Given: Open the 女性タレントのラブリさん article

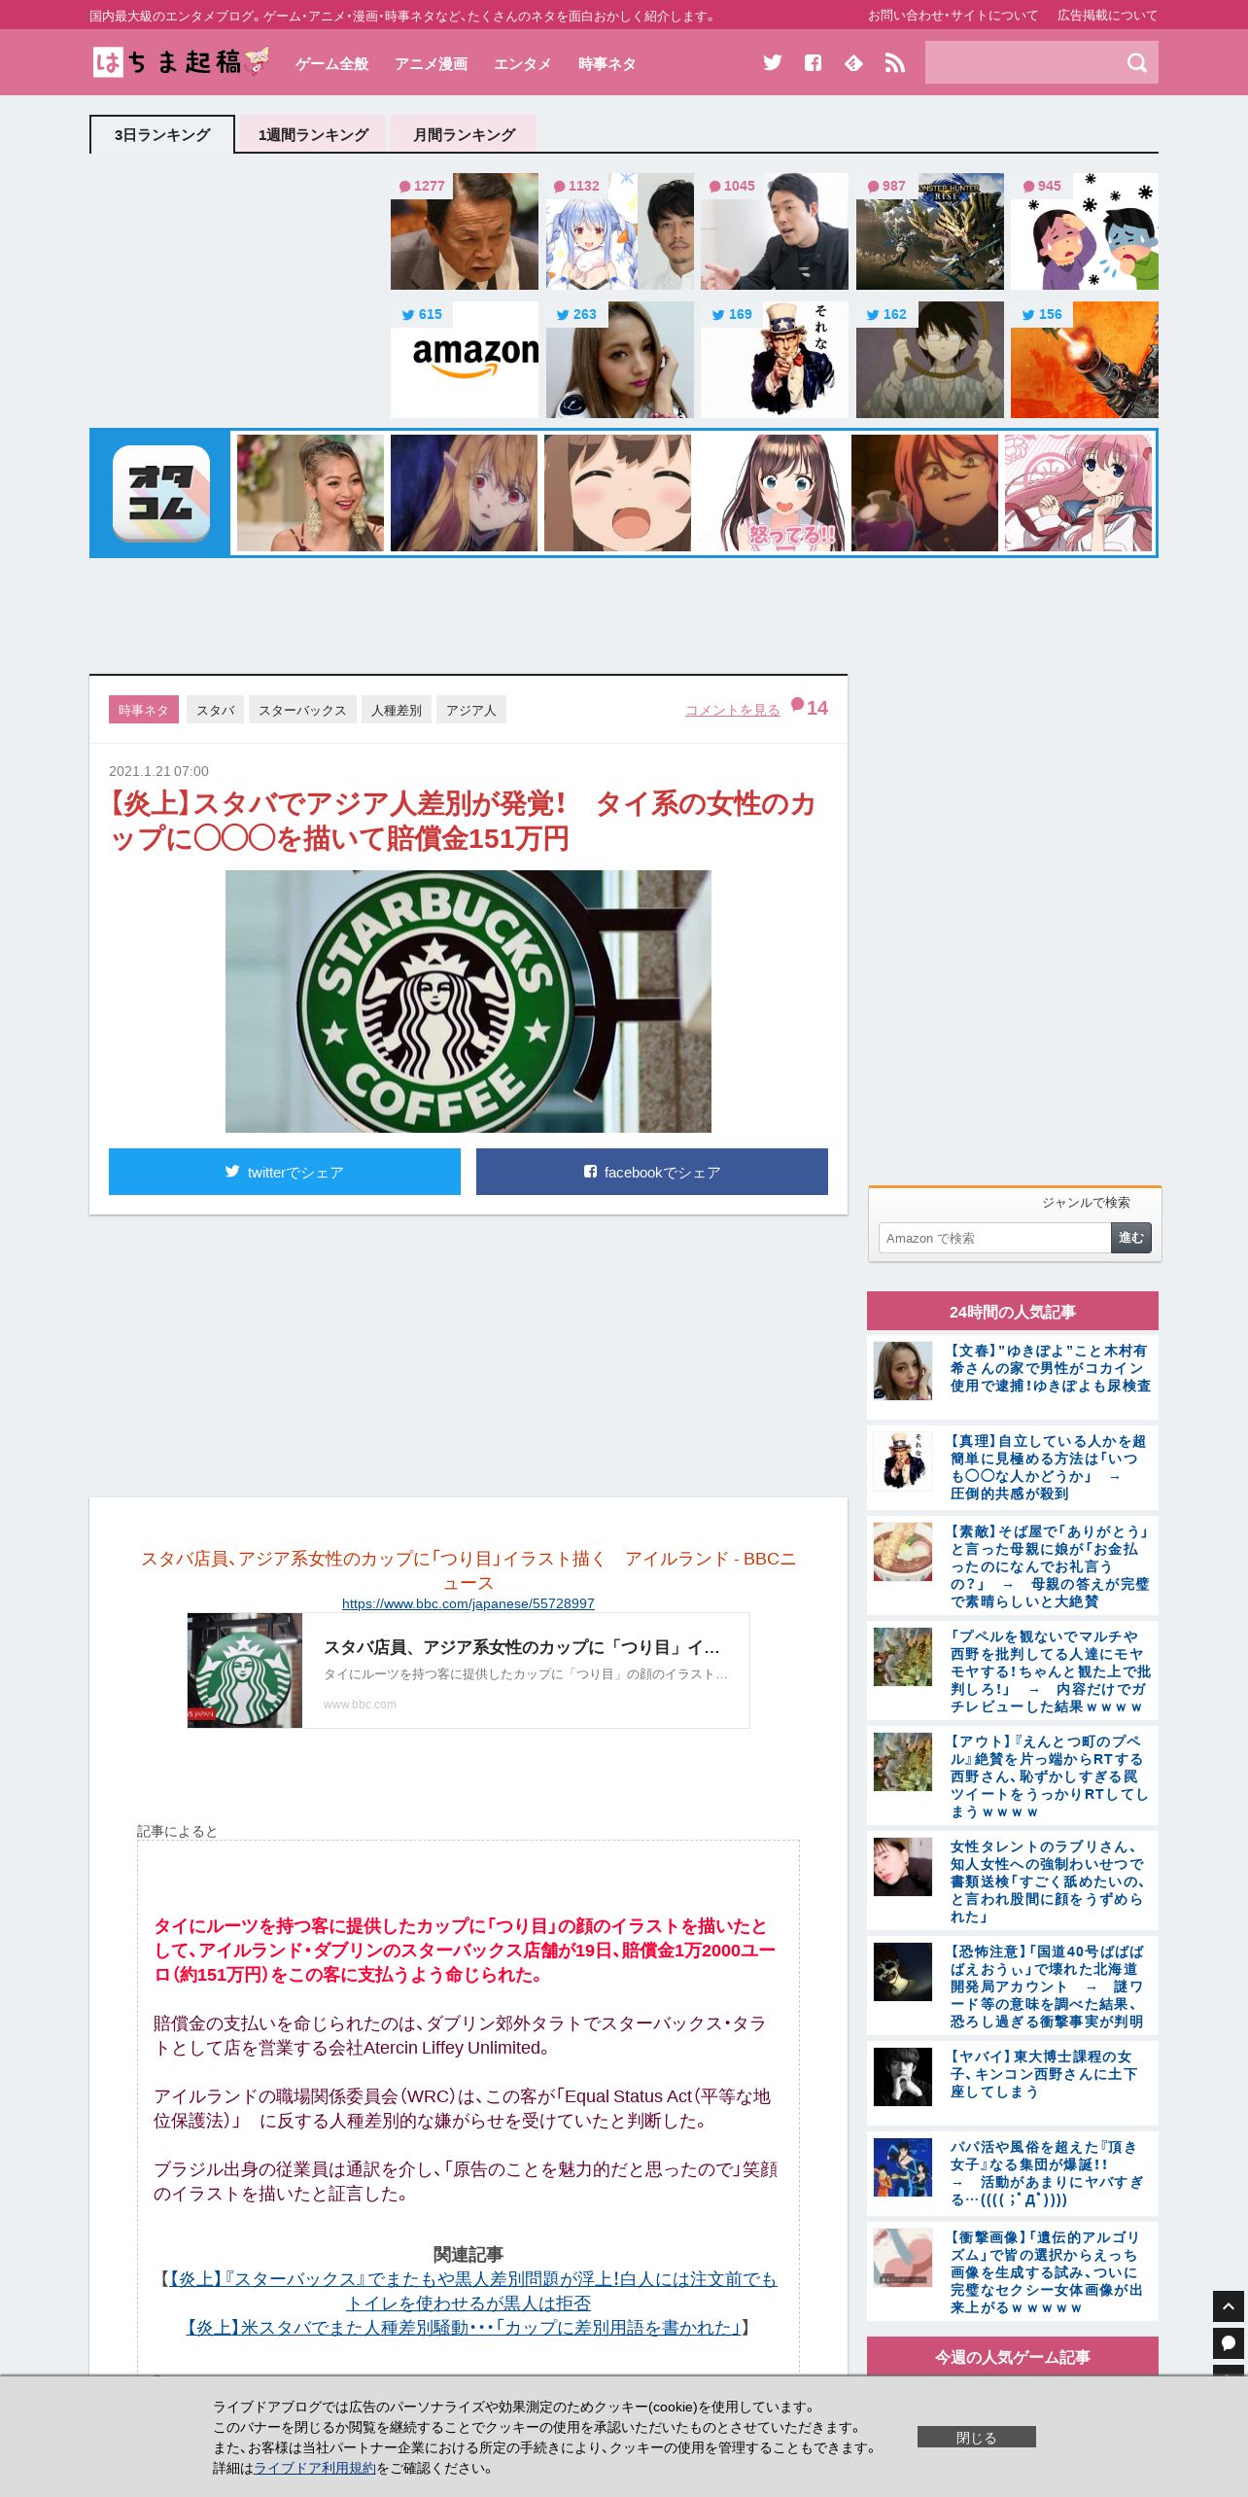Looking at the screenshot, I should (x=1013, y=1881).
